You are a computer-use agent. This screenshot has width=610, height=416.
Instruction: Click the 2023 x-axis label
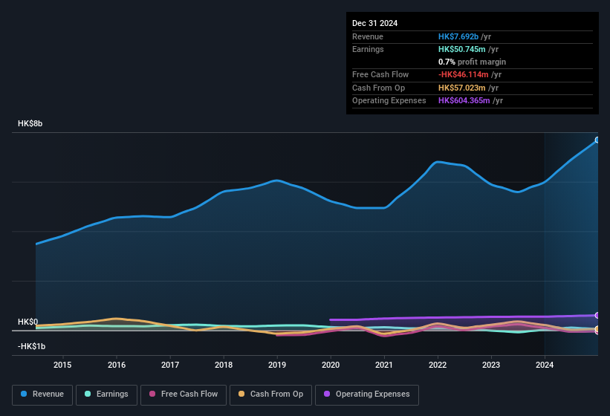click(491, 365)
